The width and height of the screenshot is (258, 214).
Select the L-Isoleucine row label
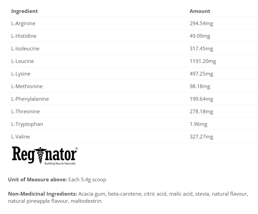25,48
